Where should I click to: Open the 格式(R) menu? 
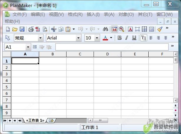click(75, 14)
